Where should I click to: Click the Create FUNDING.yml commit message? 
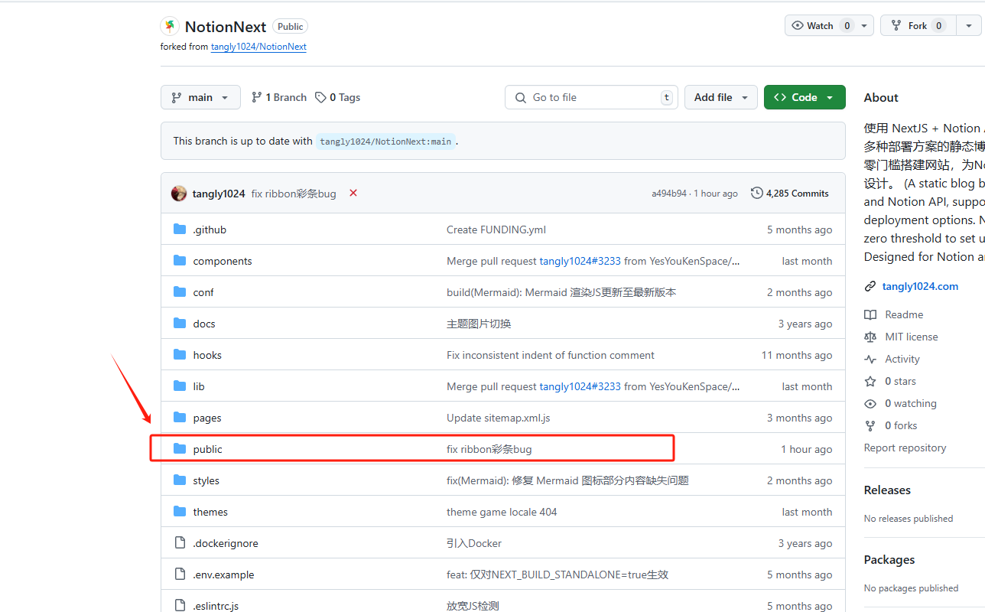(x=496, y=229)
